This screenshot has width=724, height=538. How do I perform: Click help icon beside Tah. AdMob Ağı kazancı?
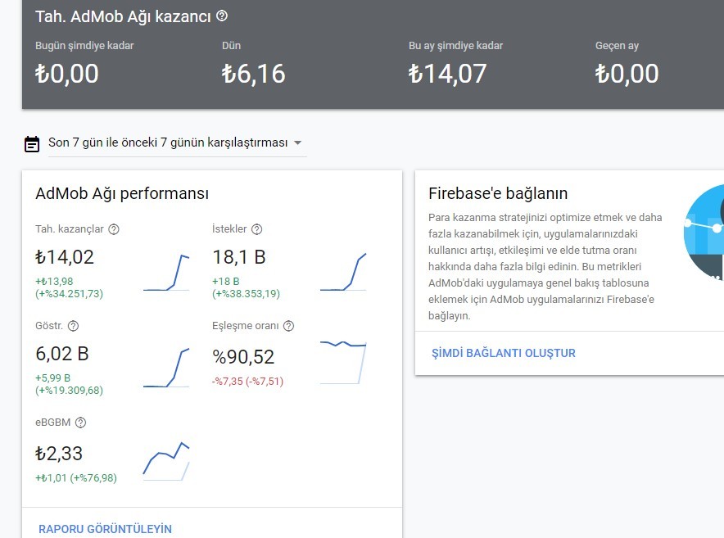pyautogui.click(x=222, y=16)
